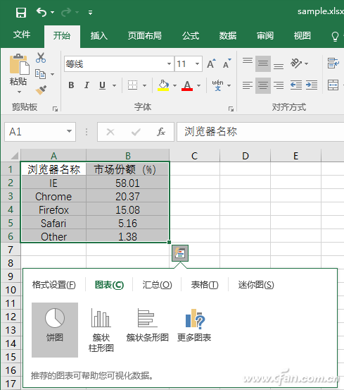Toggle italic formatting
The image size is (344, 390).
point(87,85)
